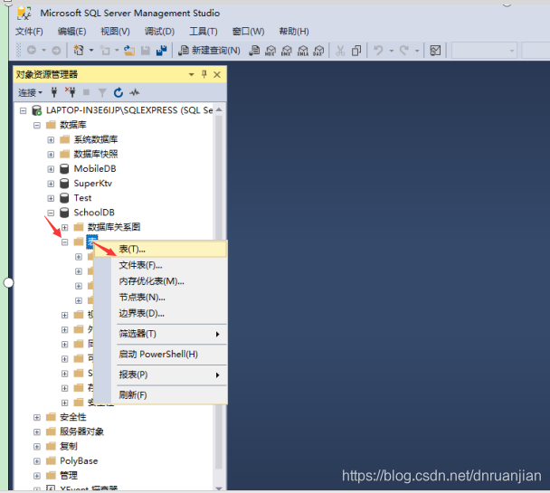Click Object Explorer scrollbar up arrow
550x493 pixels.
[219, 109]
